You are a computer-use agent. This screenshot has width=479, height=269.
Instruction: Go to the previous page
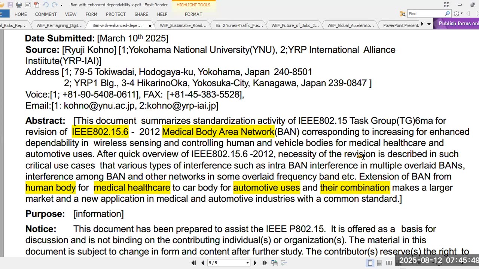pyautogui.click(x=202, y=263)
